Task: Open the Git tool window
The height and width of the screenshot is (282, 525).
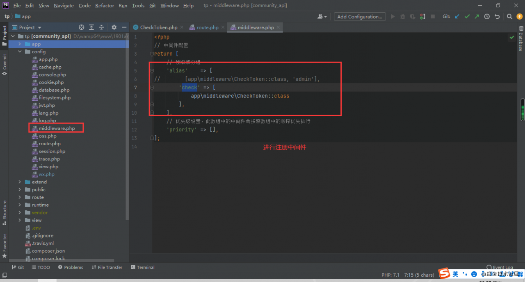Action: click(x=17, y=267)
